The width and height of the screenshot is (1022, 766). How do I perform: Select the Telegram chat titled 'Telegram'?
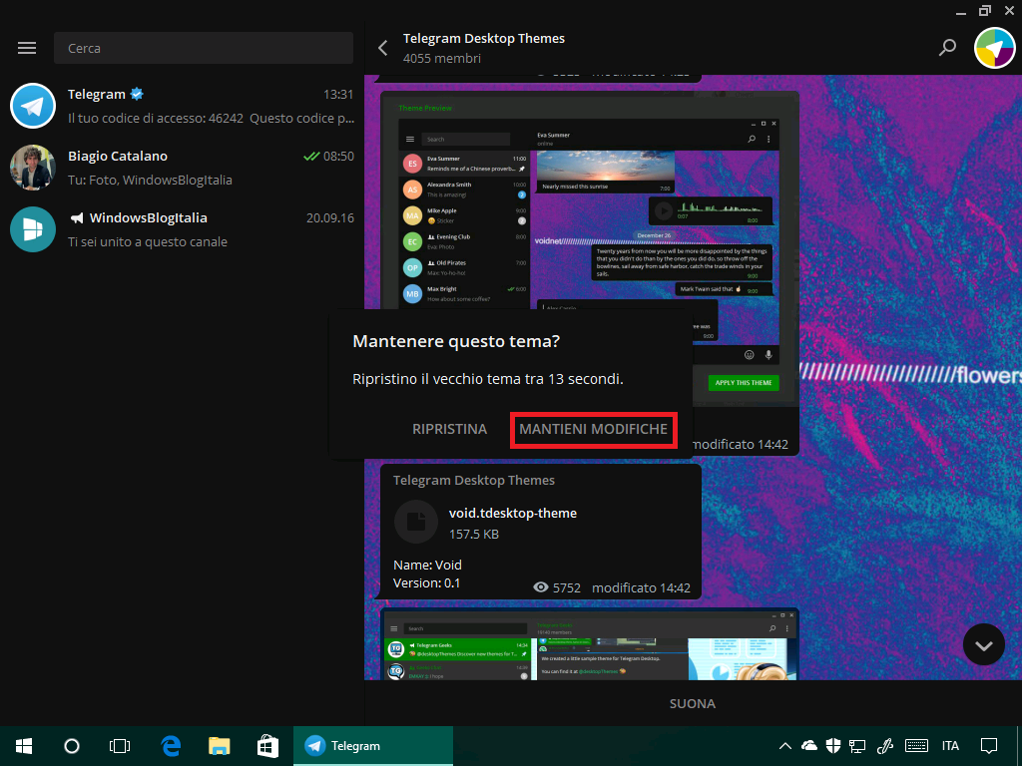97,94
